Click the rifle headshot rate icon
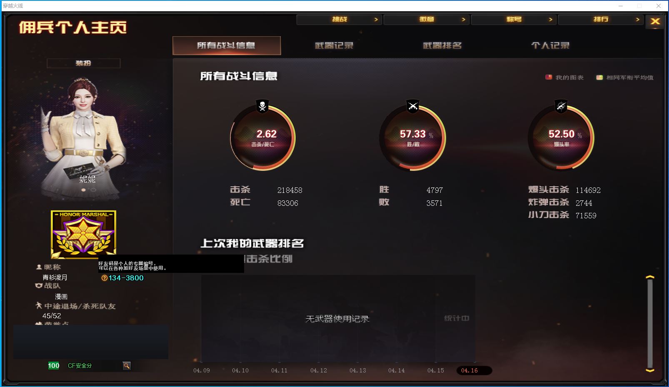 tap(561, 106)
